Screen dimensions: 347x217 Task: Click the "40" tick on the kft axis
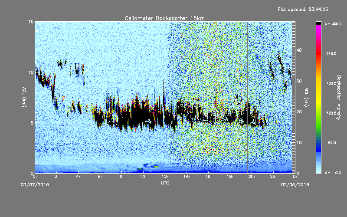point(299,50)
